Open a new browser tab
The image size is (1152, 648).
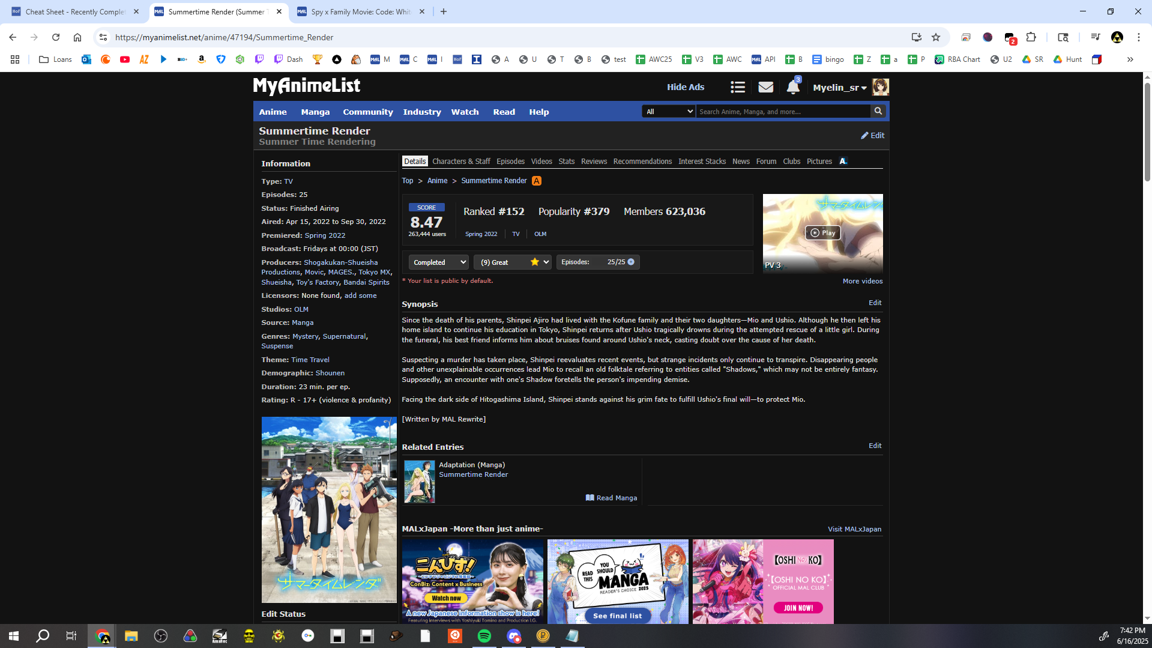[444, 12]
